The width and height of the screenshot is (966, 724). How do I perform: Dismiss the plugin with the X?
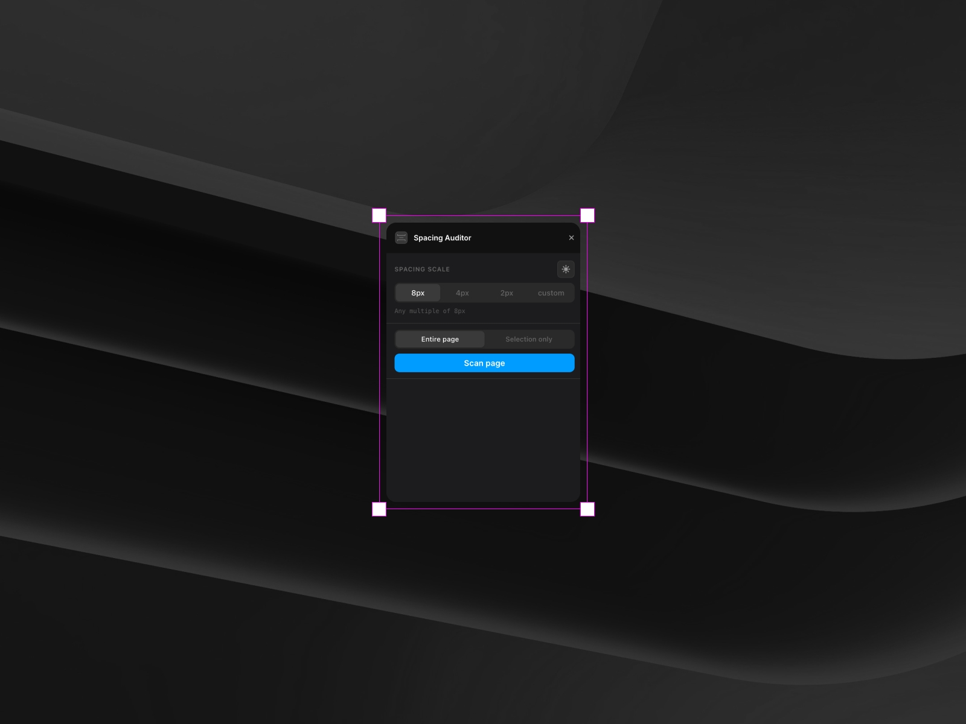click(571, 237)
